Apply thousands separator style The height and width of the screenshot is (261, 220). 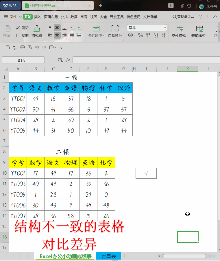[x=148, y=35]
